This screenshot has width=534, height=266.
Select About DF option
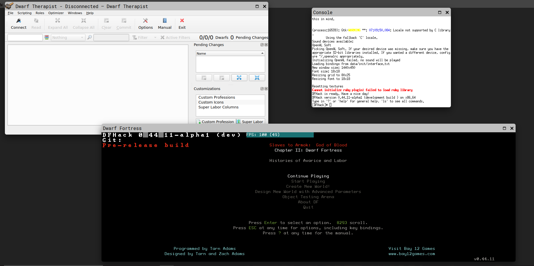coord(308,202)
